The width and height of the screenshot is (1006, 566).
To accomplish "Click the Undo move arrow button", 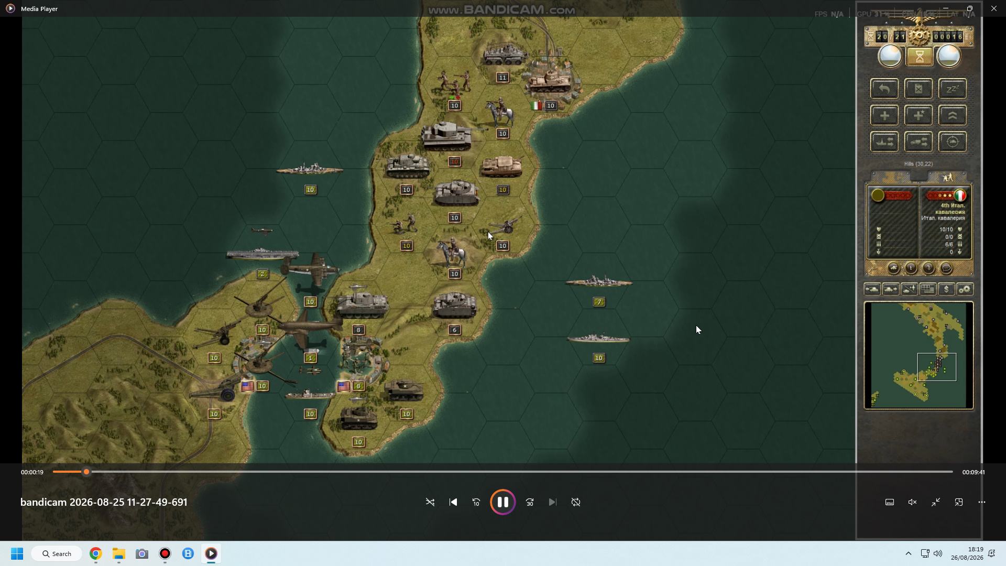I will (x=884, y=89).
